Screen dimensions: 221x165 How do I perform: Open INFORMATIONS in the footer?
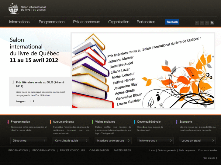pyautogui.click(x=18, y=150)
